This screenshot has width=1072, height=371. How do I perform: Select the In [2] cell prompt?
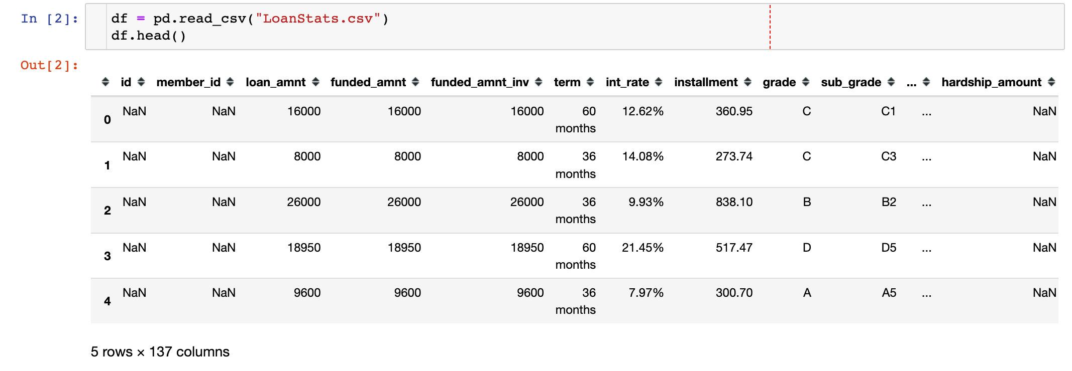tap(50, 19)
